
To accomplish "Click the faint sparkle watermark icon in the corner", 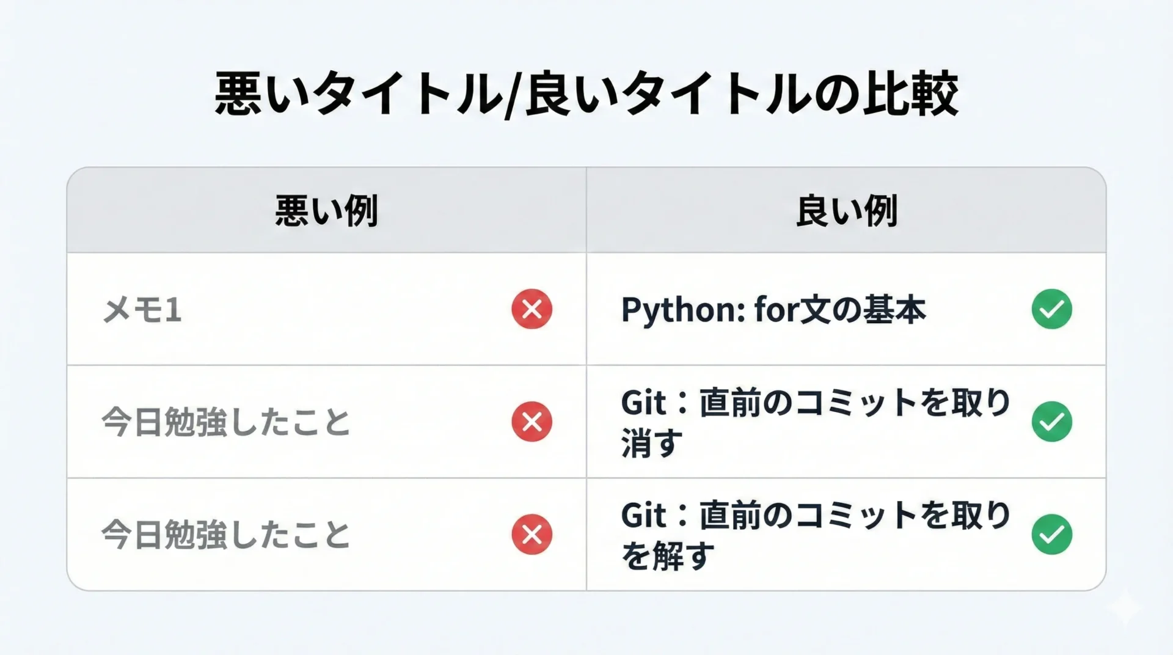I will point(1125,609).
